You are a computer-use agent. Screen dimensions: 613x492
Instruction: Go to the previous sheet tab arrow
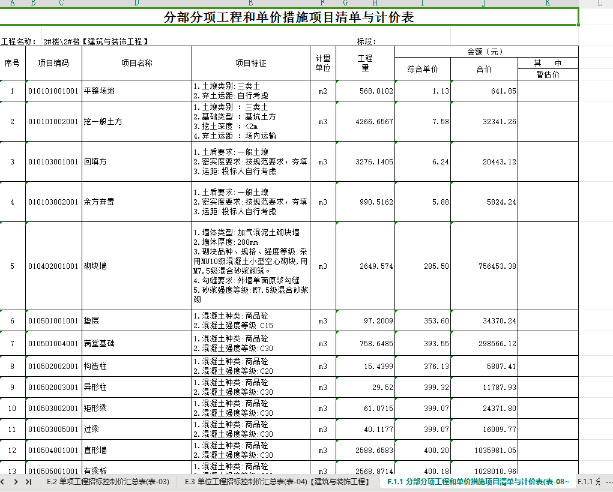(x=3, y=482)
